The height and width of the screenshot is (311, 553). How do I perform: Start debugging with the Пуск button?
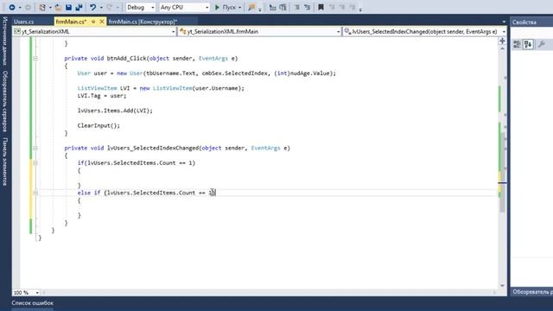coord(225,7)
